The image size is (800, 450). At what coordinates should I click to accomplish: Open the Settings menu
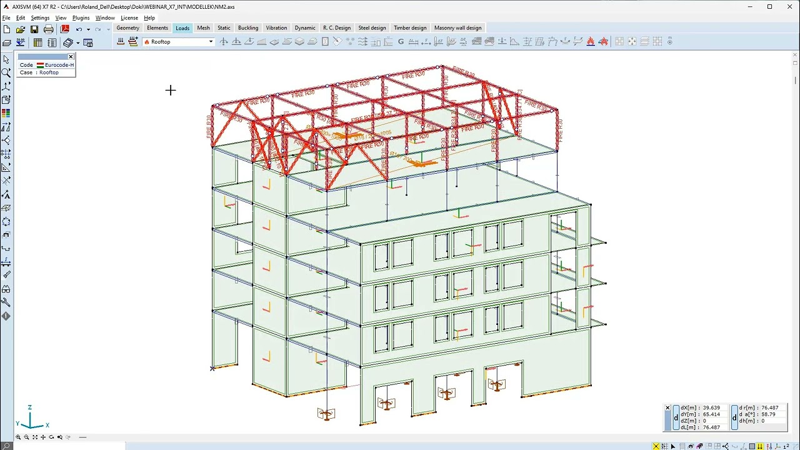pyautogui.click(x=40, y=18)
